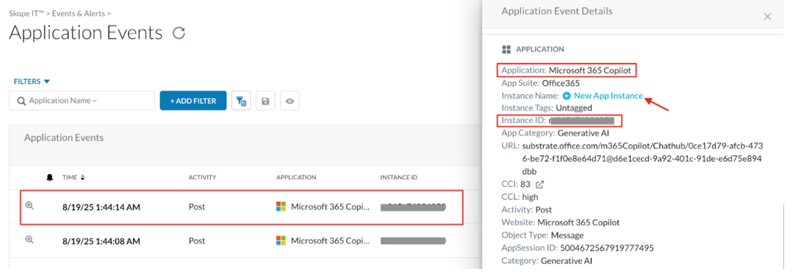Open the filter query list icon
Image resolution: width=794 pixels, height=274 pixels.
pos(241,101)
